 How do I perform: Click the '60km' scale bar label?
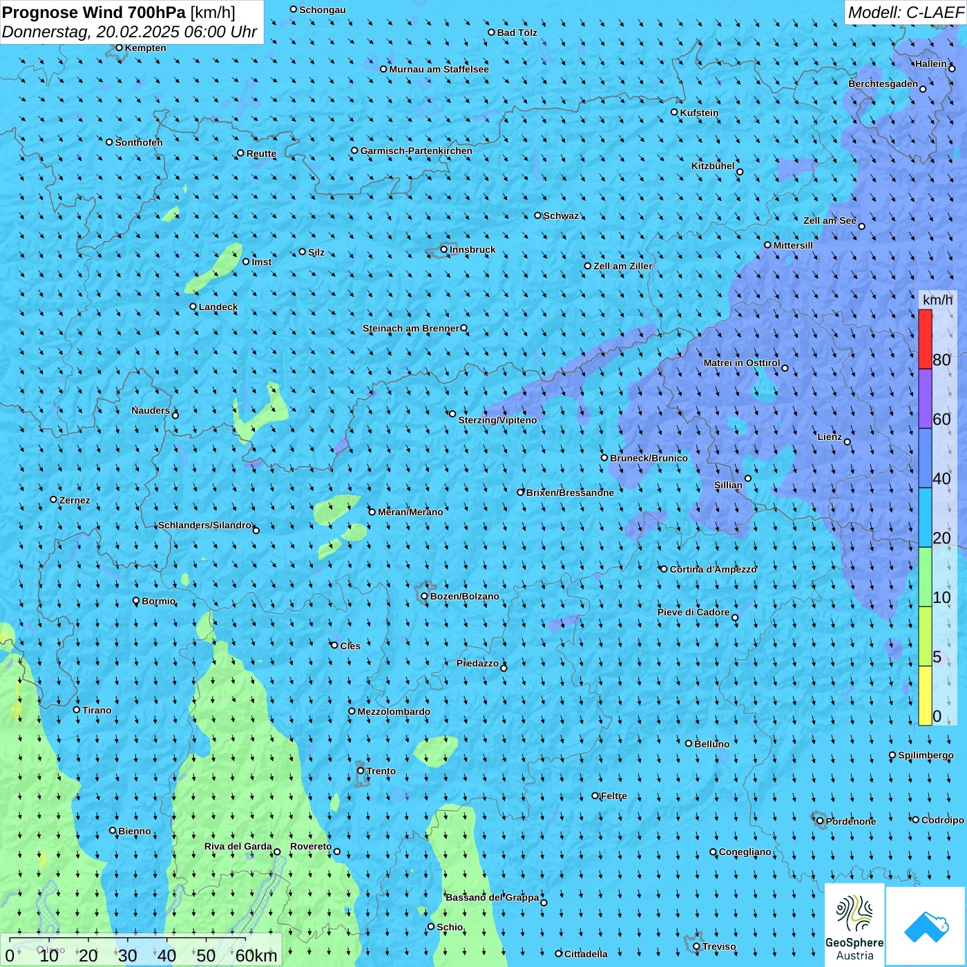click(x=256, y=955)
